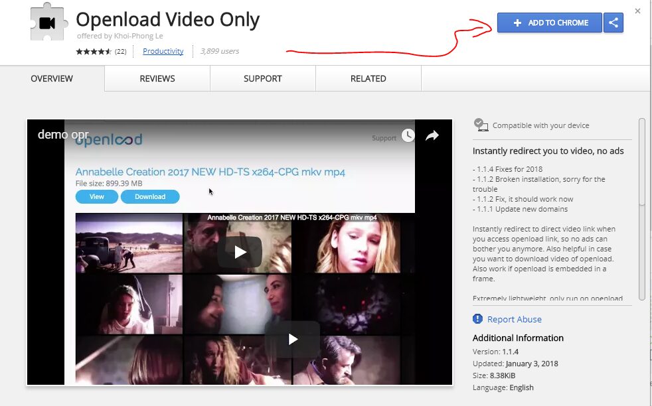
Task: Click 'Instantly redirect you to video, no ads'
Action: (x=548, y=151)
